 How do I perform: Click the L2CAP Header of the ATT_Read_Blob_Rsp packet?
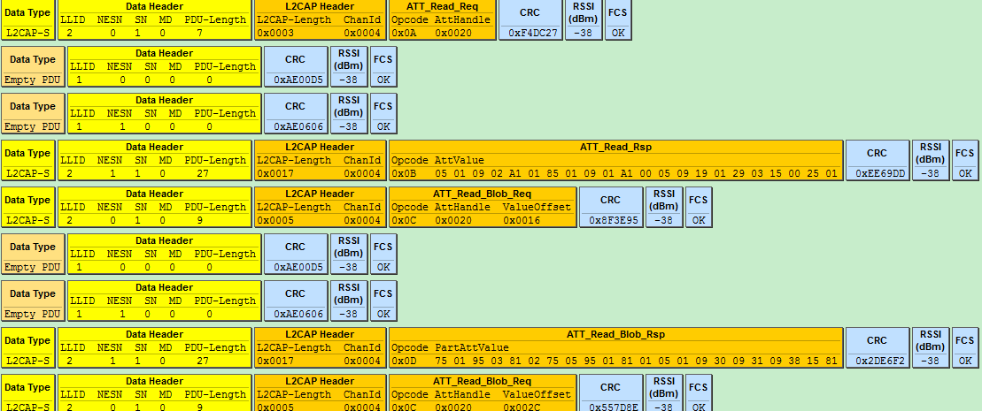(320, 348)
